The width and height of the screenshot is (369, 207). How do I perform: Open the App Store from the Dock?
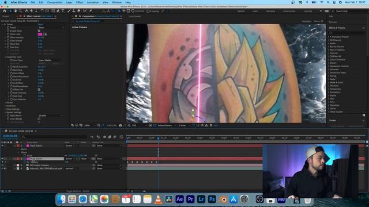point(234,200)
